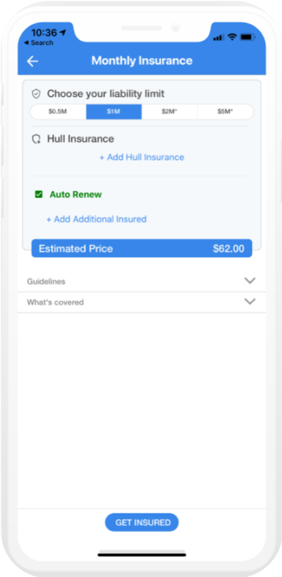
Task: Tap the Estimated Price bar
Action: [142, 249]
